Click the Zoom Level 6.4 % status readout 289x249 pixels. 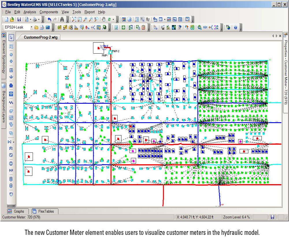(236, 217)
